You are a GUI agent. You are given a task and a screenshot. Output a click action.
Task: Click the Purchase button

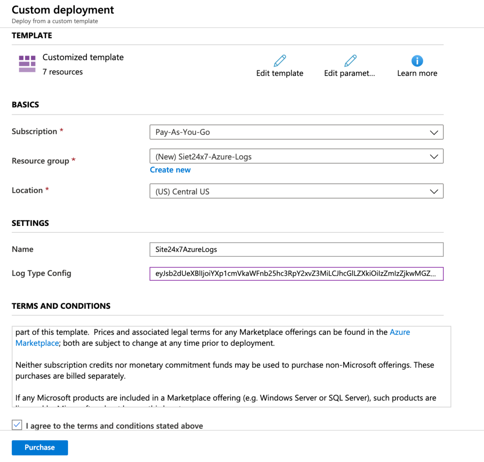(x=39, y=447)
